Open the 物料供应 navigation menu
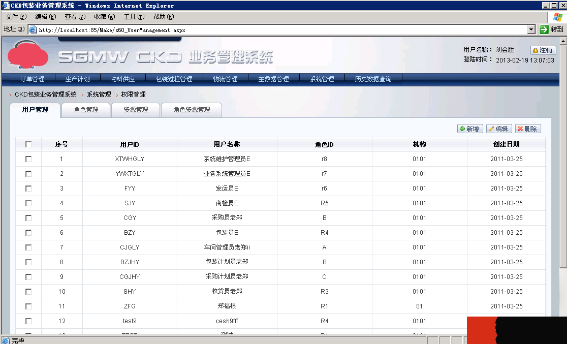The image size is (567, 344). [x=122, y=79]
